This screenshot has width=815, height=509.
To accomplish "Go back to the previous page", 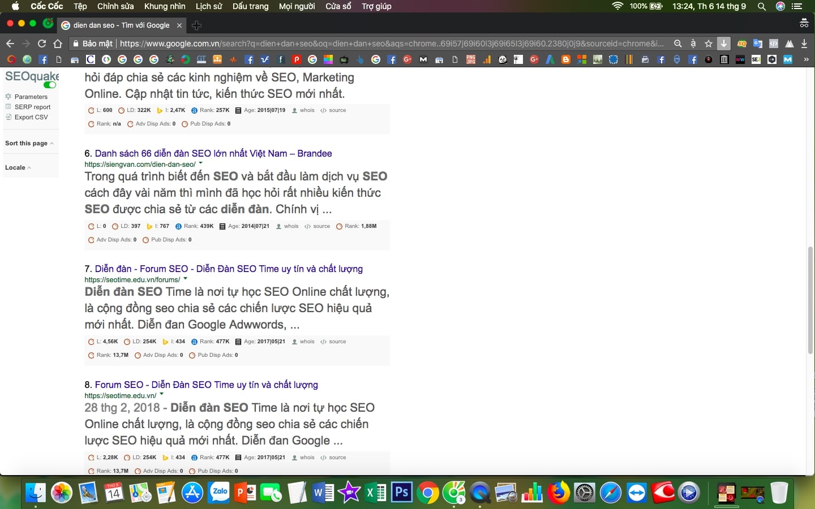I will click(10, 44).
